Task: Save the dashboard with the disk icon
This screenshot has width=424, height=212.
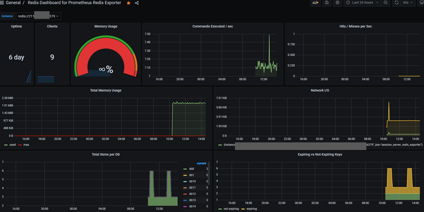Action: [327, 3]
